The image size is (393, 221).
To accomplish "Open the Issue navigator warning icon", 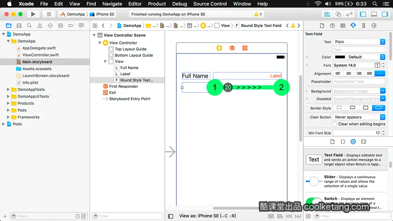I will (x=39, y=26).
